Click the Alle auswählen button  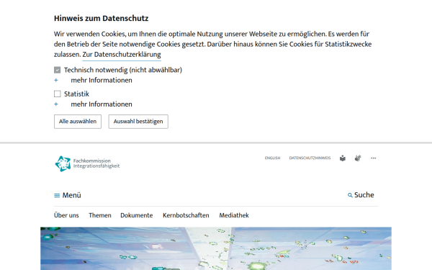(x=78, y=122)
